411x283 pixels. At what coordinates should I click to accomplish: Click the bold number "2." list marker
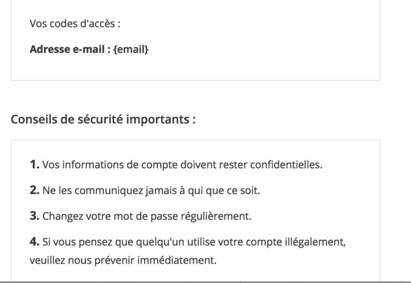pyautogui.click(x=34, y=190)
